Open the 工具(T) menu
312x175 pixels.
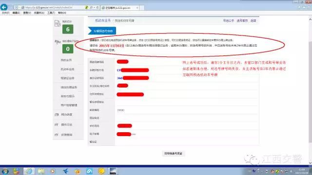click(x=51, y=13)
